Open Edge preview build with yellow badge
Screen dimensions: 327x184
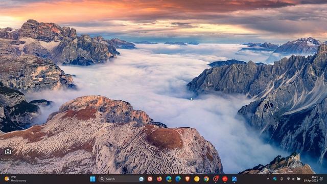[169, 179]
